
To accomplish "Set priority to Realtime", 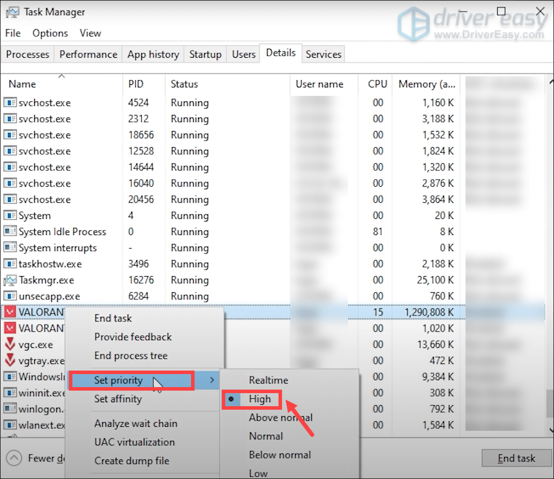I will 268,380.
